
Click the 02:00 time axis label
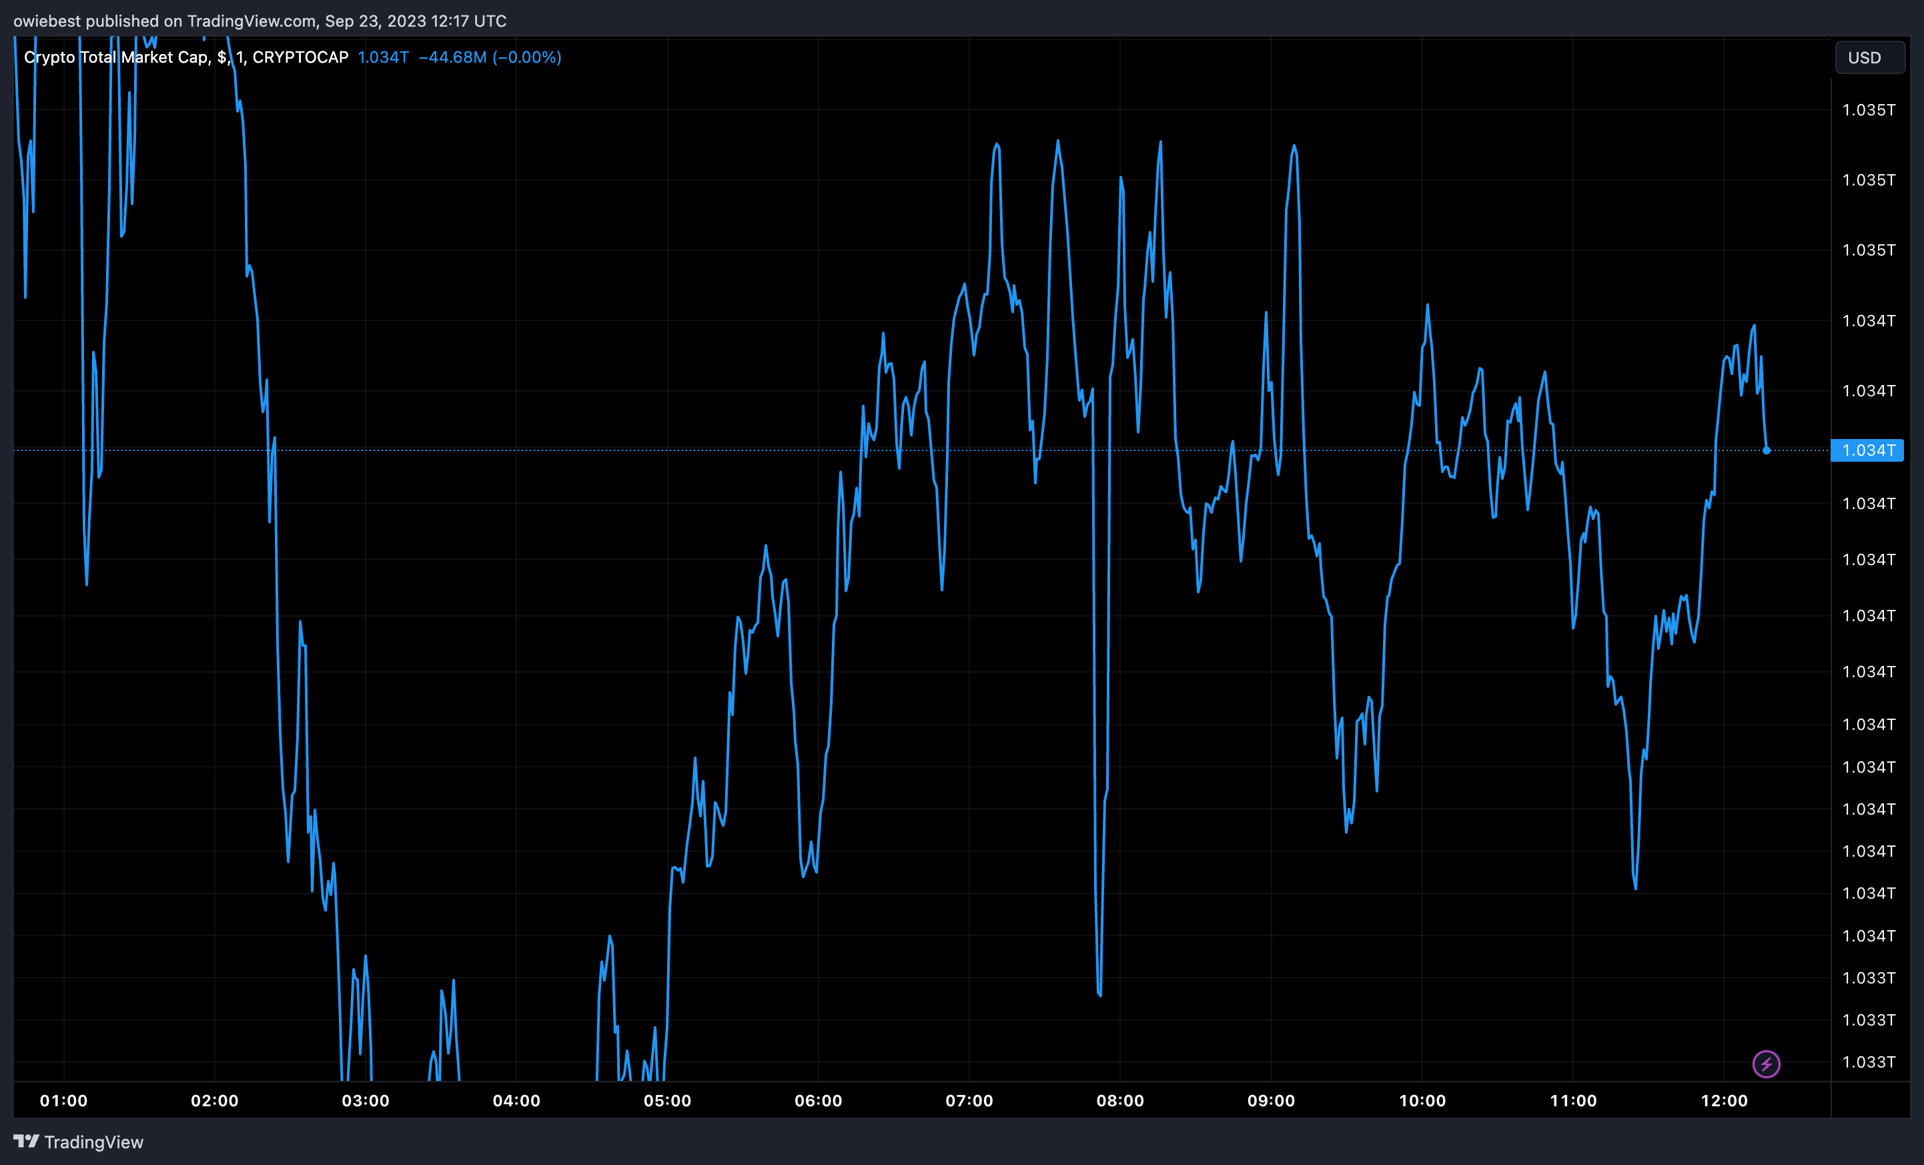[215, 1100]
